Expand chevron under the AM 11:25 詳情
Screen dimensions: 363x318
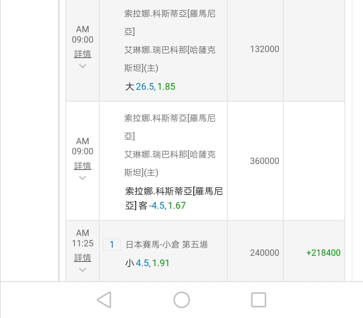[x=82, y=270]
